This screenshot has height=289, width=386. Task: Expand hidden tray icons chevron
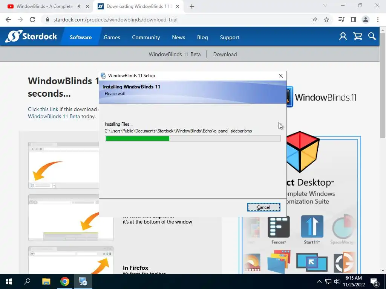pyautogui.click(x=319, y=281)
